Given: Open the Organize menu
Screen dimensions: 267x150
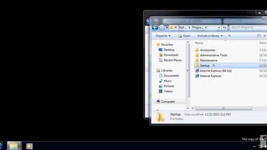Looking at the screenshot, I should (163, 36).
